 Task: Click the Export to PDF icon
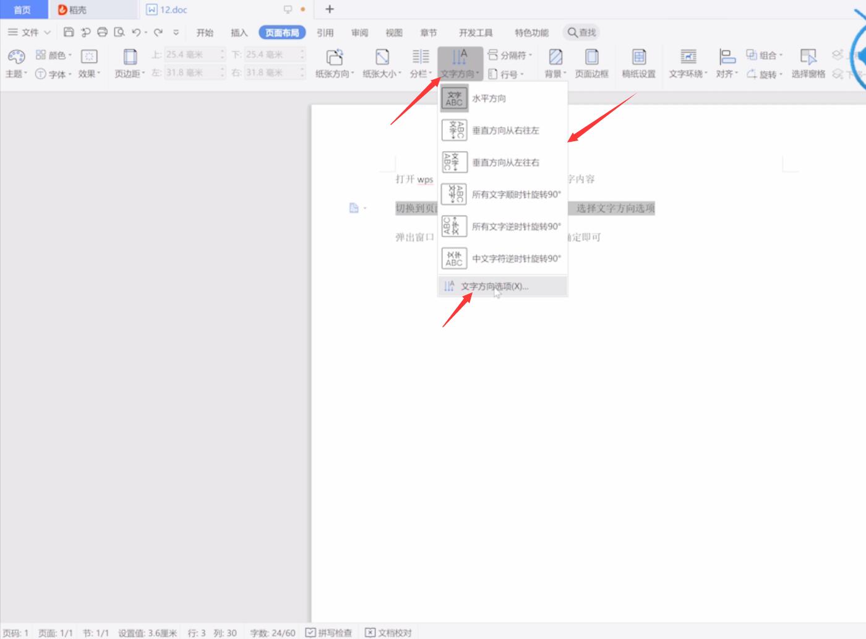(86, 32)
